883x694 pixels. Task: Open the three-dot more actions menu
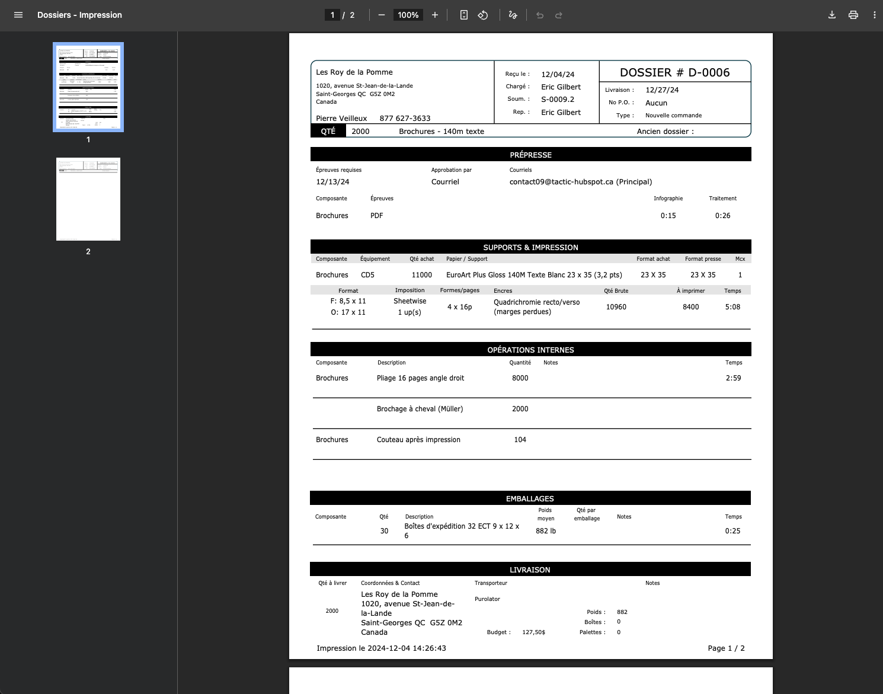pos(874,15)
